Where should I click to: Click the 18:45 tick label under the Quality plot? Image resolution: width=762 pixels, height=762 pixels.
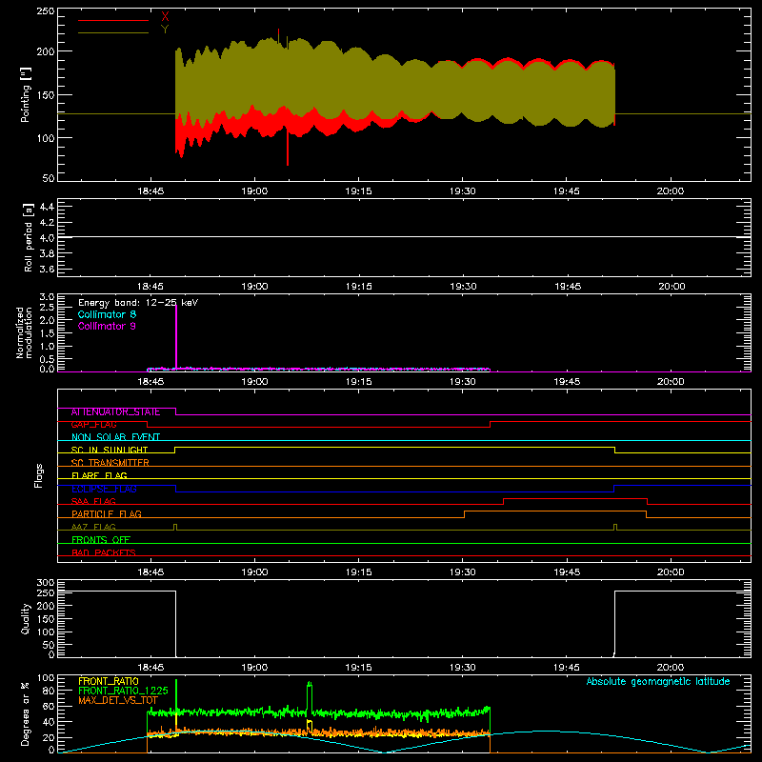[x=150, y=668]
